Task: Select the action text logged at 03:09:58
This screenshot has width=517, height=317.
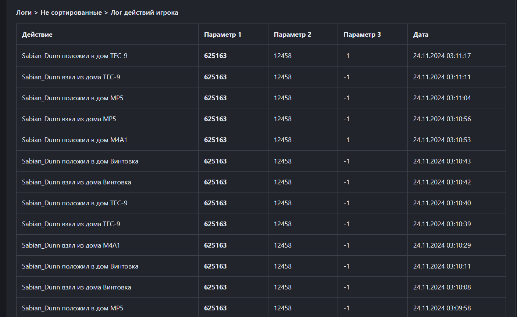Action: (72, 308)
